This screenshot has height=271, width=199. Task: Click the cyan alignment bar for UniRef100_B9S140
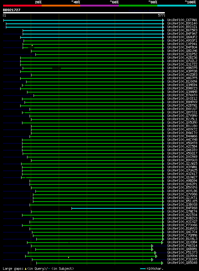click(x=84, y=24)
